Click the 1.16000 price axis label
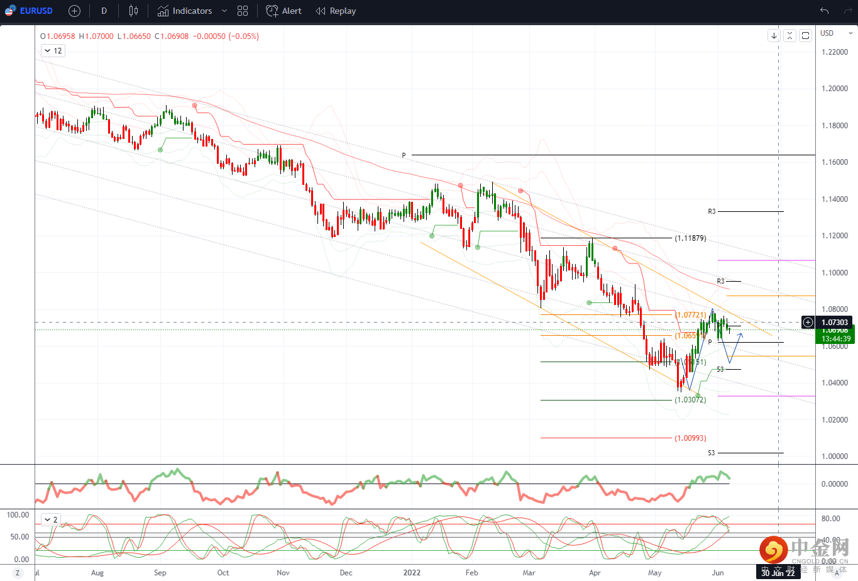The image size is (858, 581). pos(835,162)
